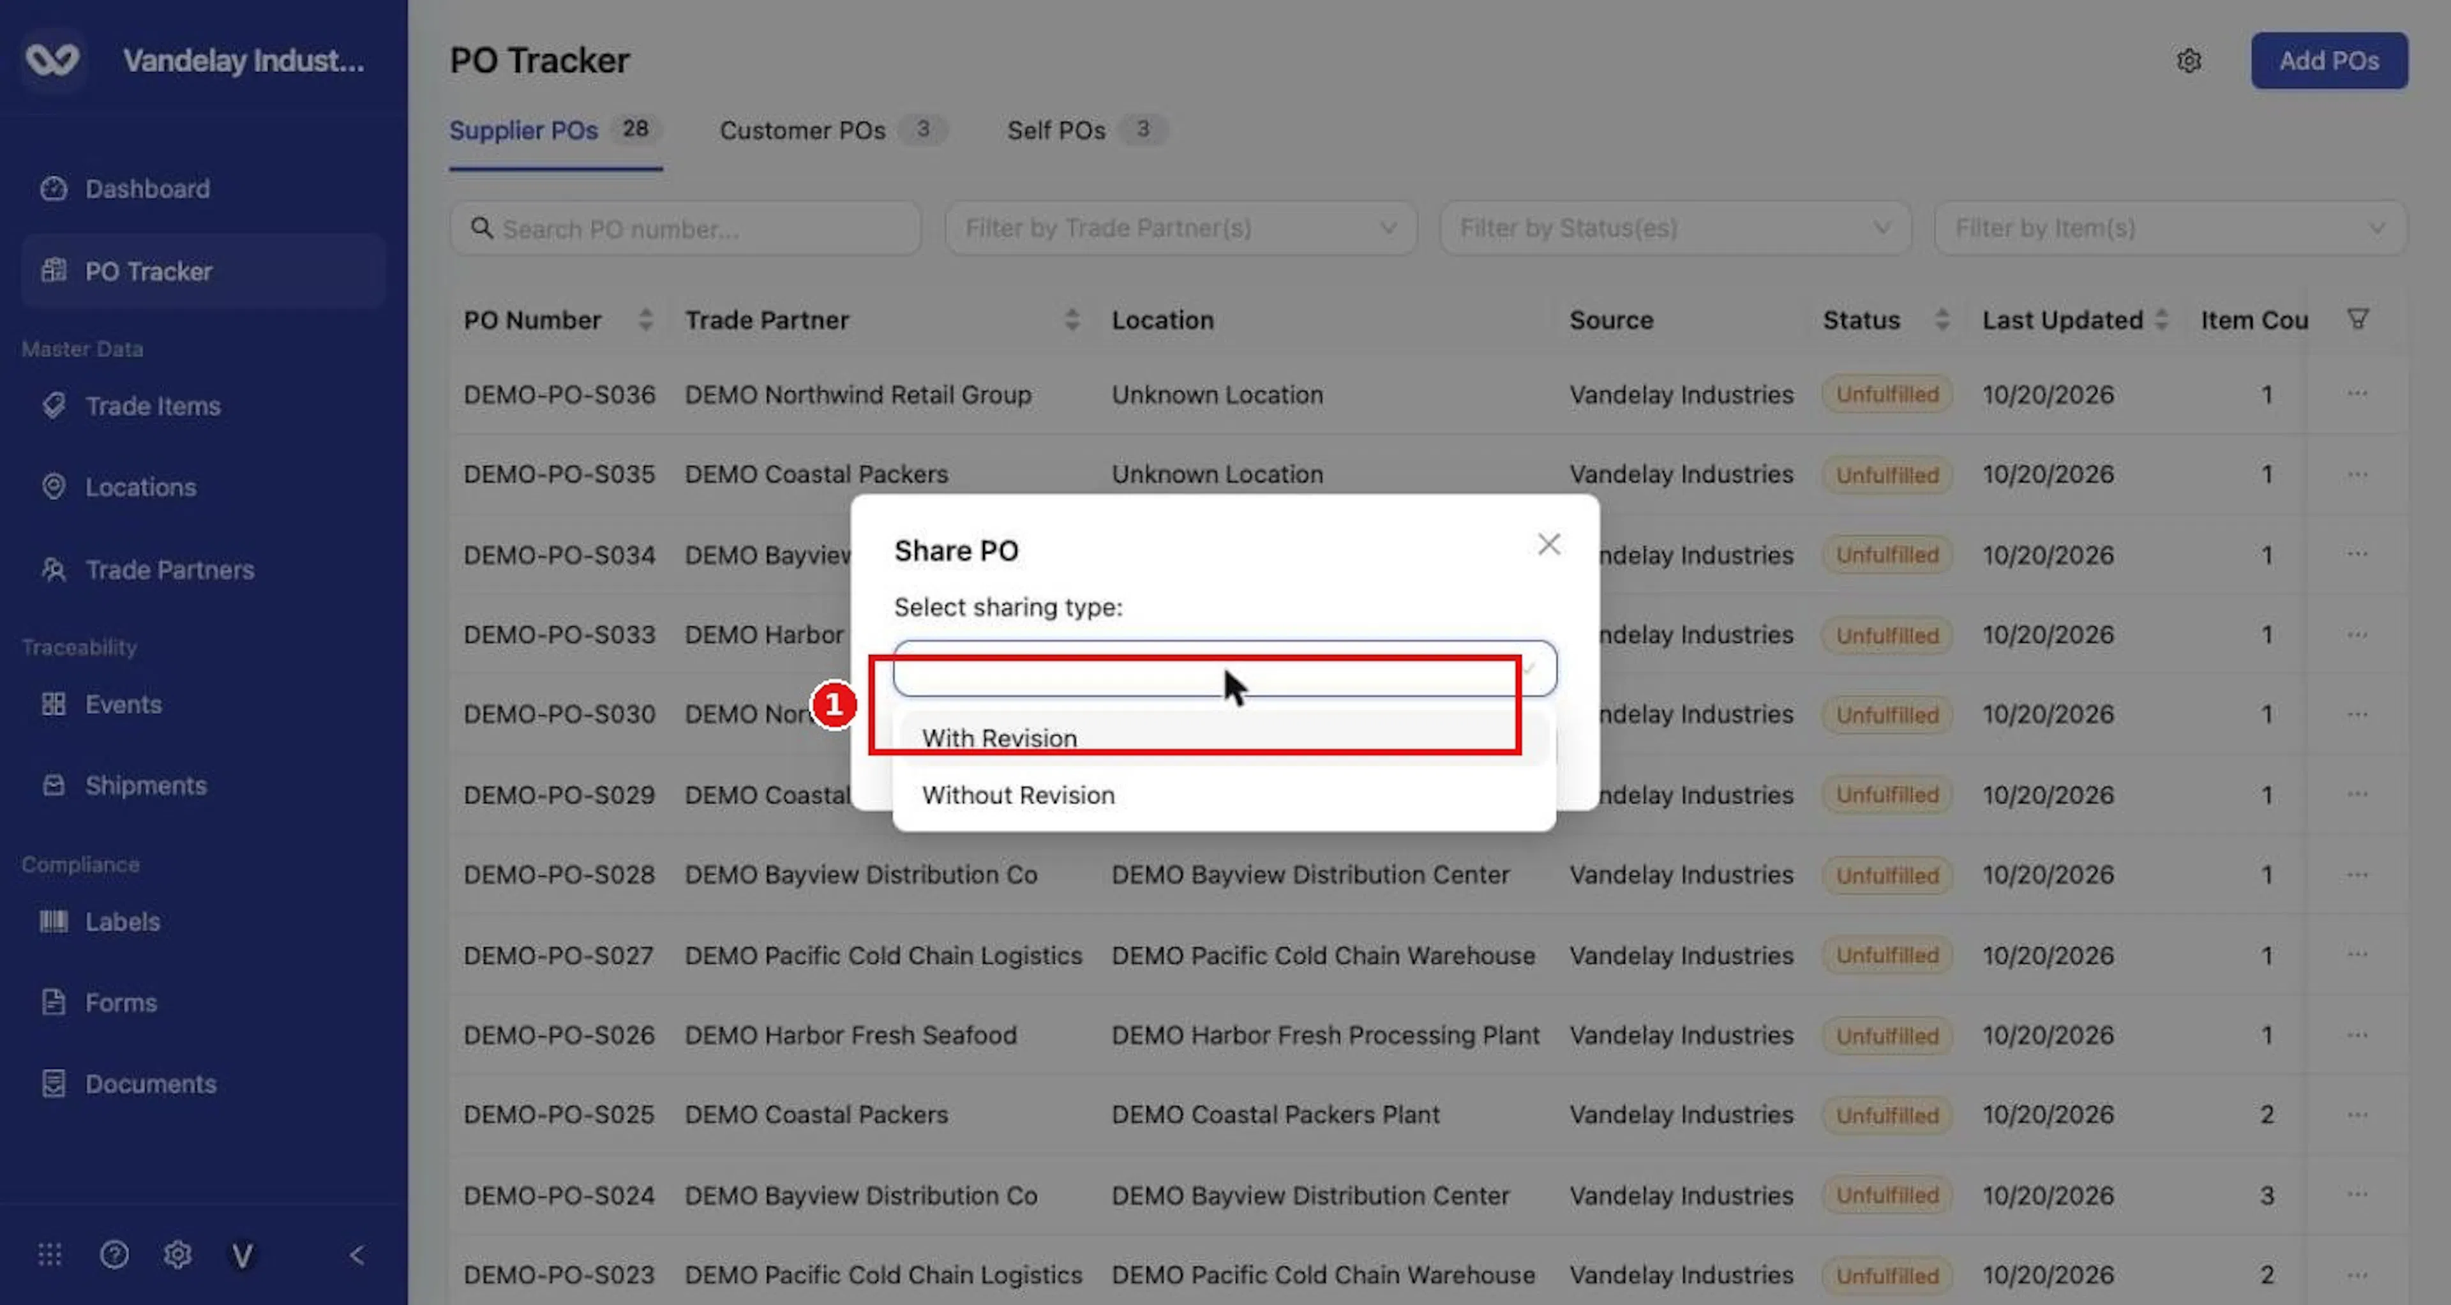Viewport: 2451px width, 1305px height.
Task: Go to Locations in the sidebar
Action: [140, 487]
